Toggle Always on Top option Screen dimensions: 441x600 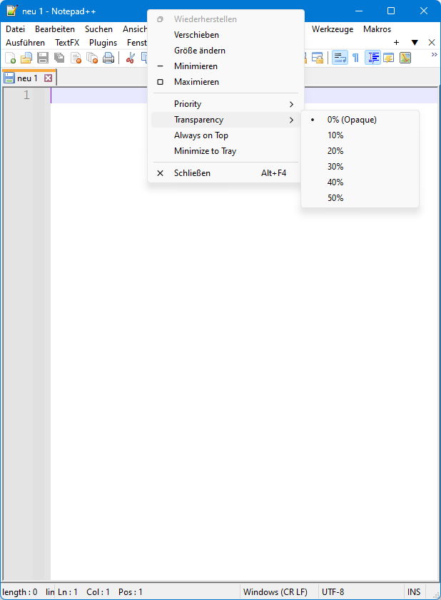coord(225,135)
